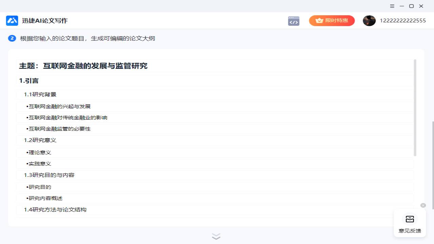
Task: Select the outline item 实践意义
Action: (39, 164)
